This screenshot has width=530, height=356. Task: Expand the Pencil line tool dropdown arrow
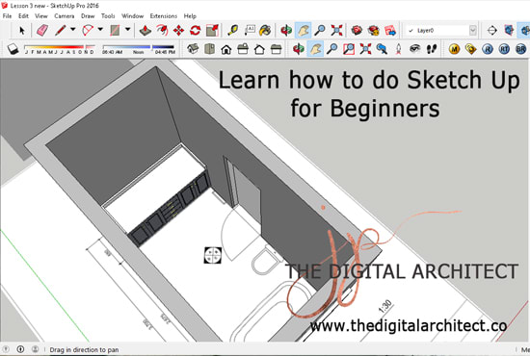[72, 30]
